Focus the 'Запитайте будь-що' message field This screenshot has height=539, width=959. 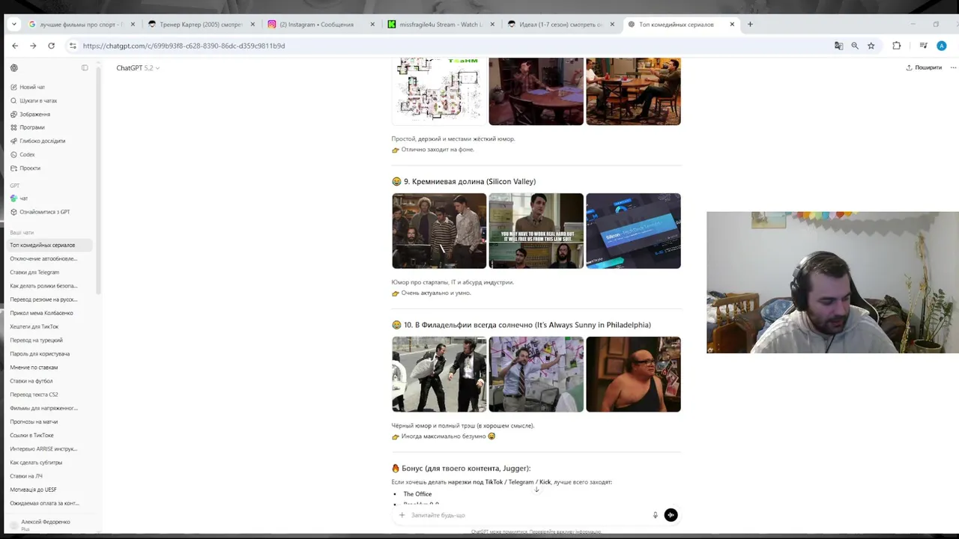tap(528, 515)
